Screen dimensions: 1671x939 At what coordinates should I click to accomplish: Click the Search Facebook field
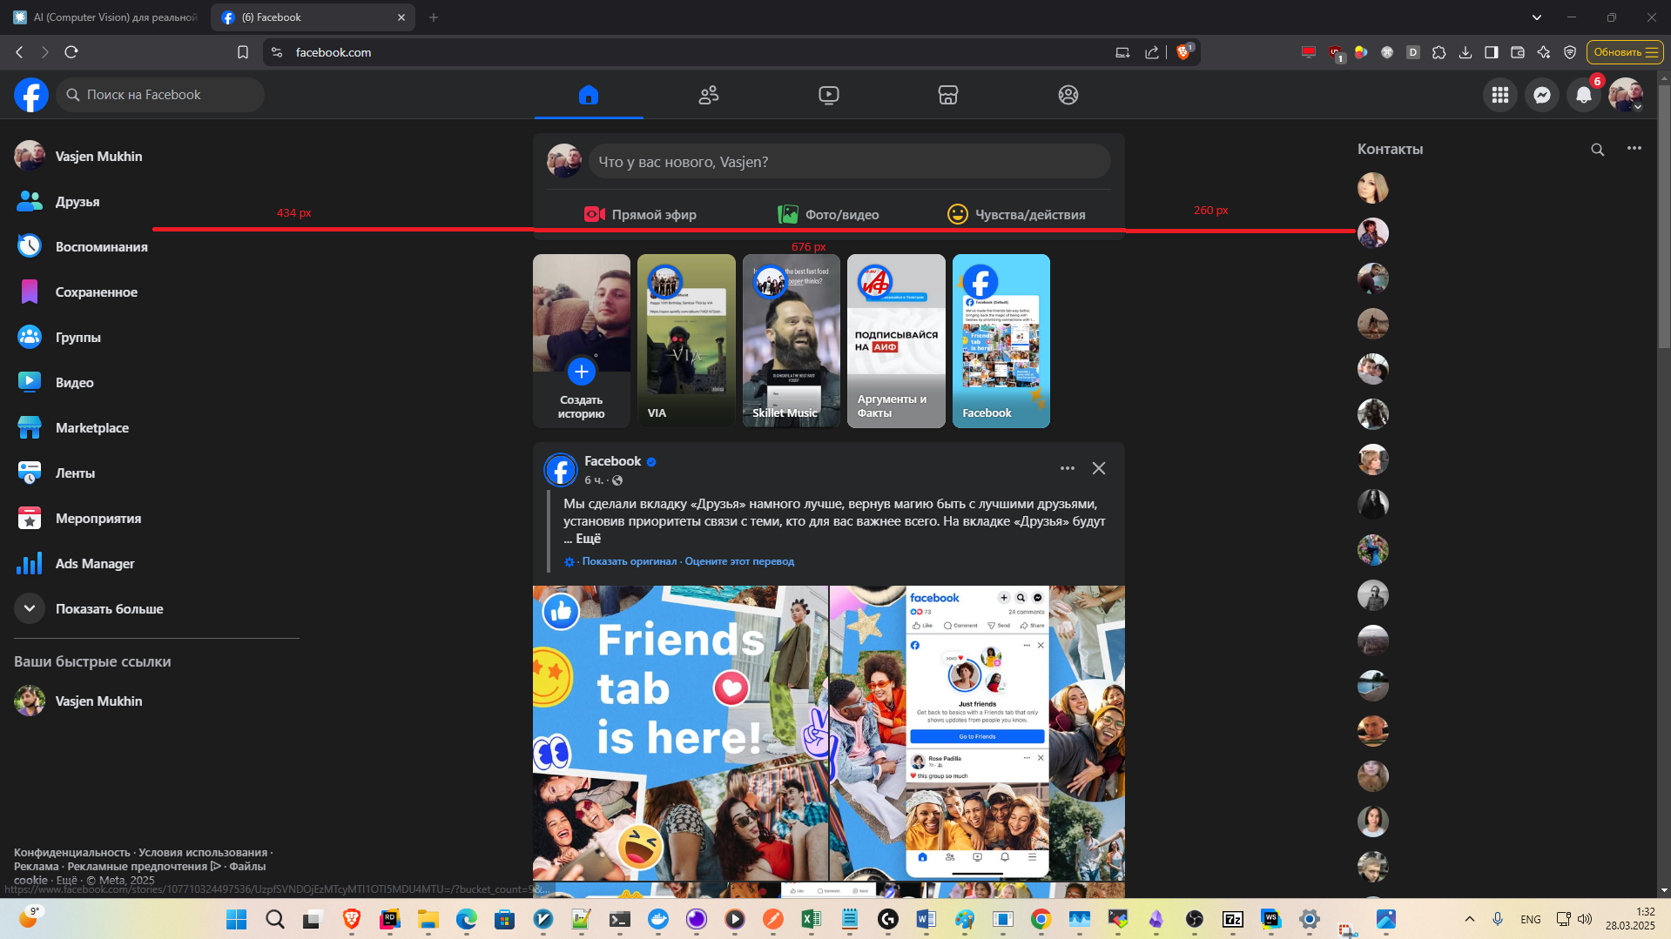[160, 95]
